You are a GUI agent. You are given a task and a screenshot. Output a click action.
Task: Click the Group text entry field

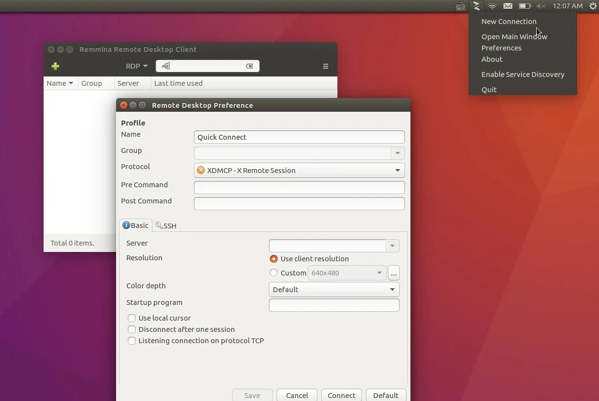[292, 153]
